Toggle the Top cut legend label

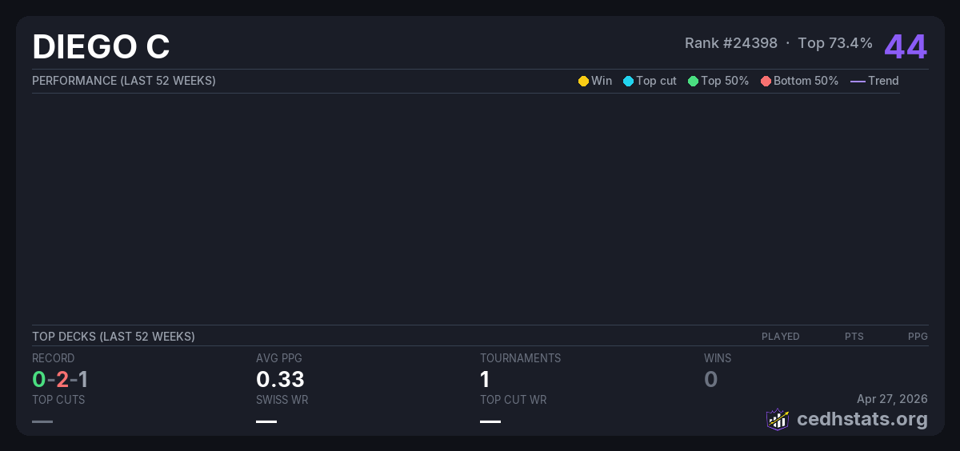tap(656, 81)
